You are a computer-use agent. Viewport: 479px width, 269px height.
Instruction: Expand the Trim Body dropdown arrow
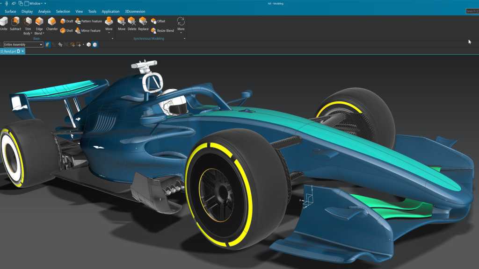(31, 33)
